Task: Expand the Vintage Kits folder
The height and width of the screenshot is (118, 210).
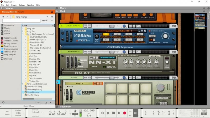Action: click(x=25, y=81)
